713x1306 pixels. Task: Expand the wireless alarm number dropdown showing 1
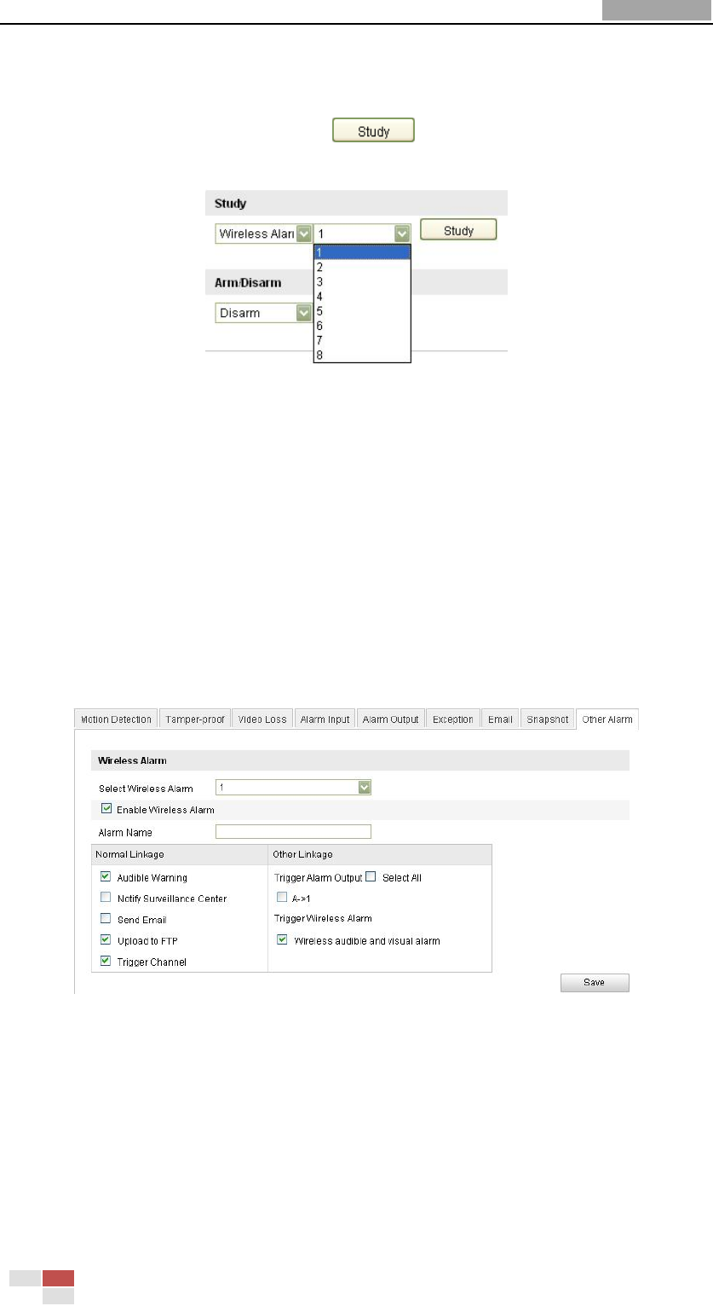click(x=363, y=234)
